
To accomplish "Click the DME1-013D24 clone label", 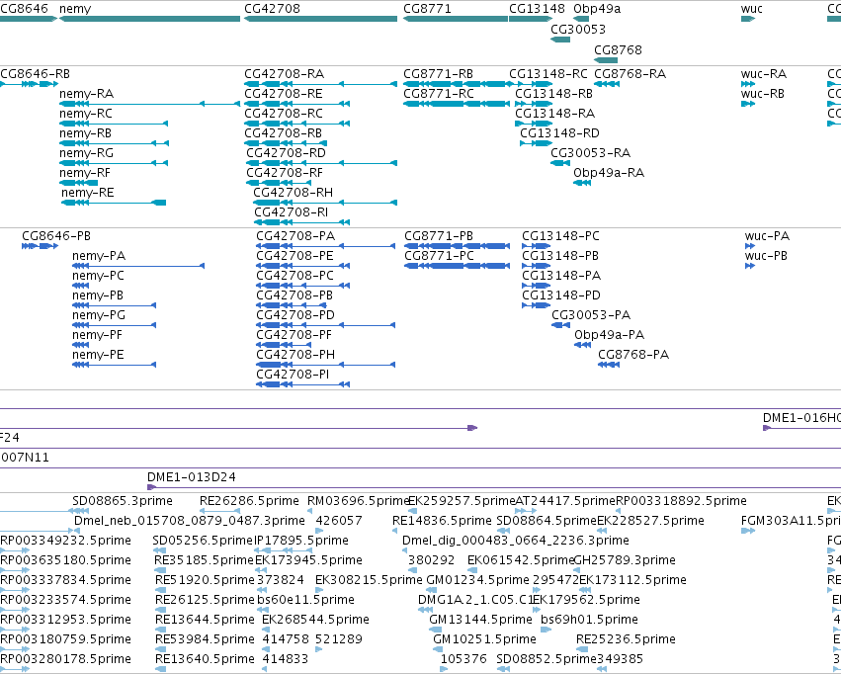I will coord(192,477).
